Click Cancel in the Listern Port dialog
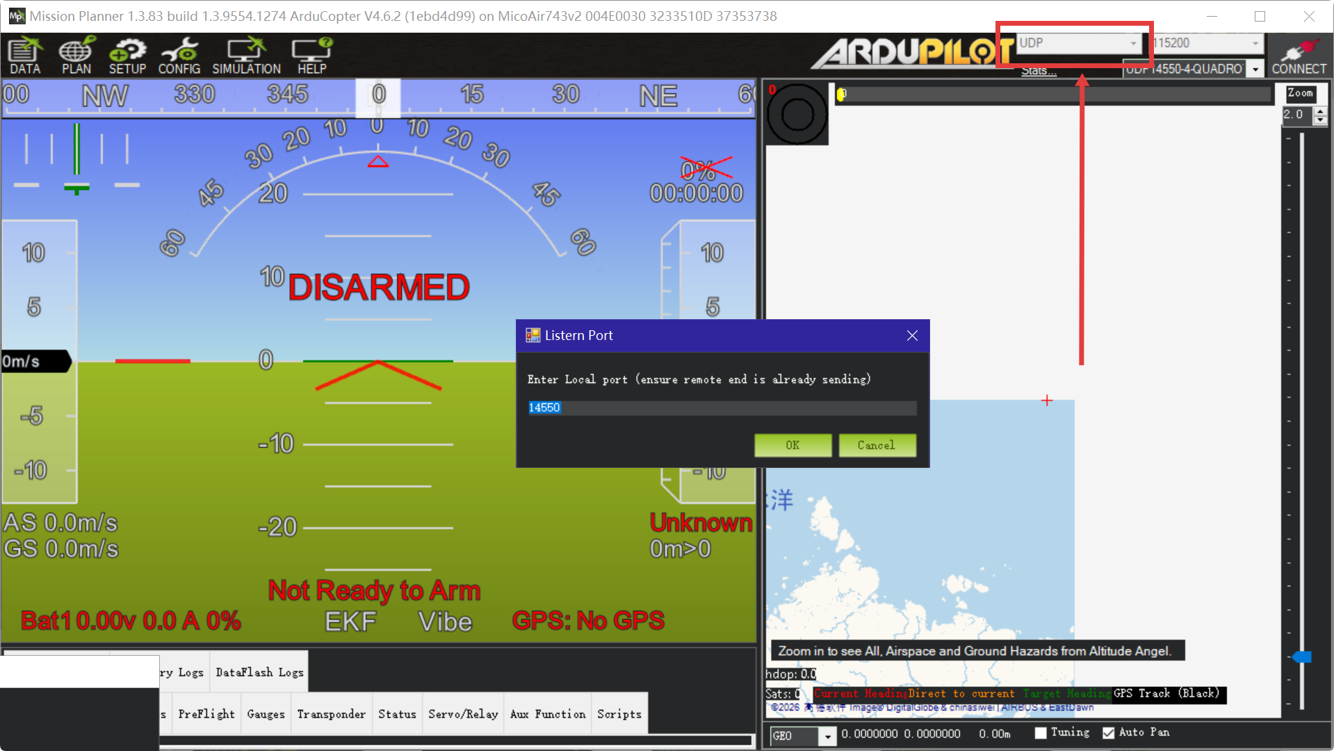 (x=877, y=446)
